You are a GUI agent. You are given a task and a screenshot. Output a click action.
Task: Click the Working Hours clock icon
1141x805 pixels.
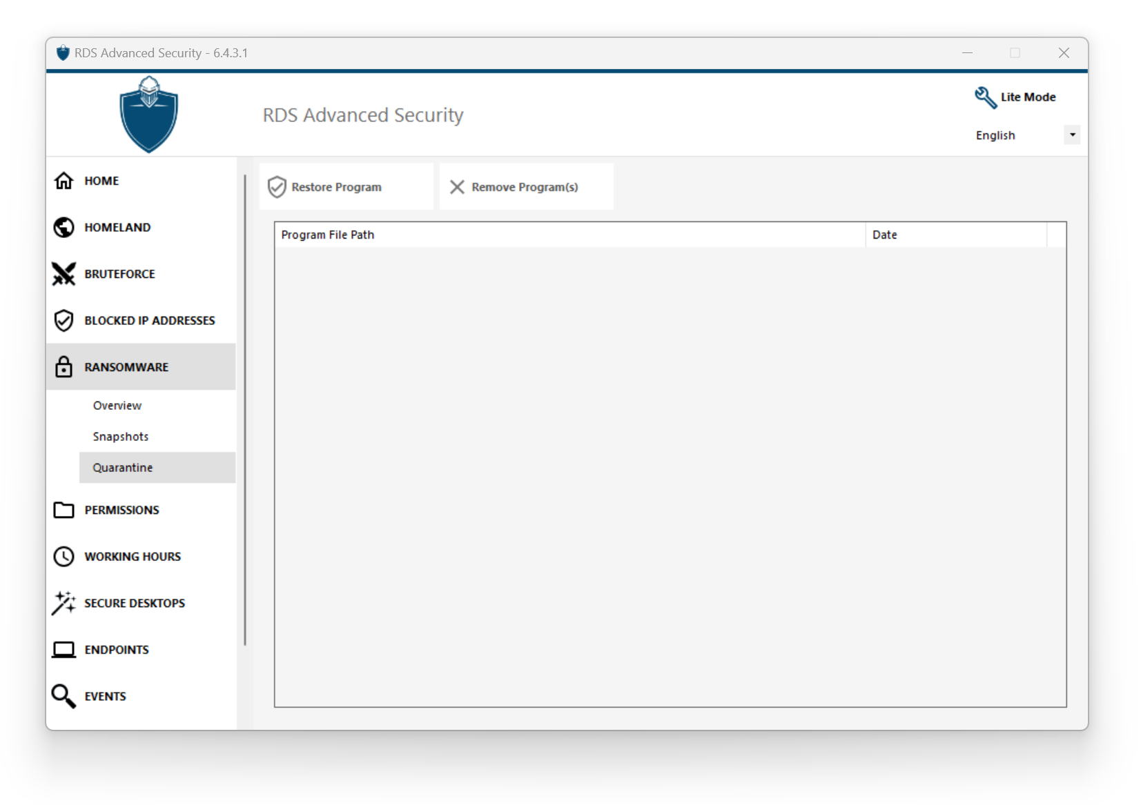tap(64, 557)
